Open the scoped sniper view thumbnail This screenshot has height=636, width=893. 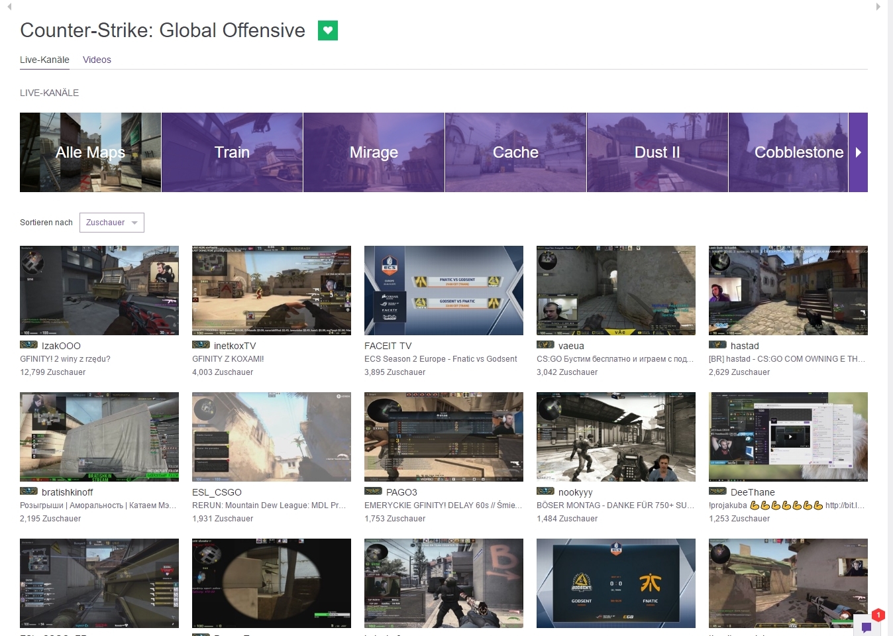point(272,583)
